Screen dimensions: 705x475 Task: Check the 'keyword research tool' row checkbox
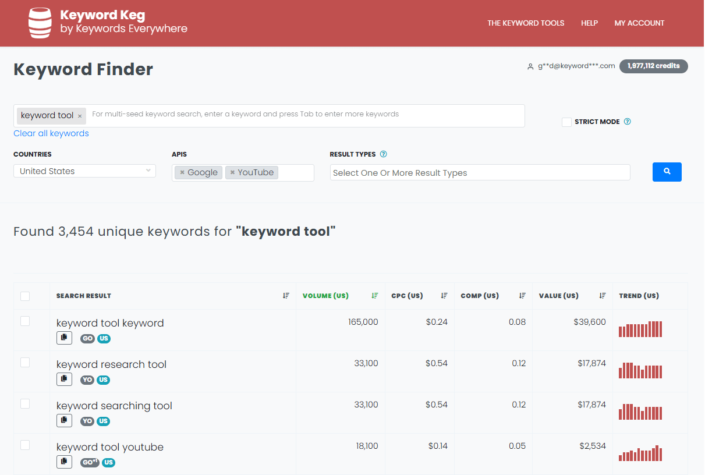25,362
